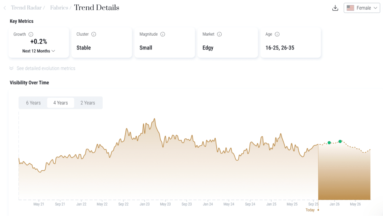Click the download icon
The height and width of the screenshot is (216, 383).
pos(335,8)
